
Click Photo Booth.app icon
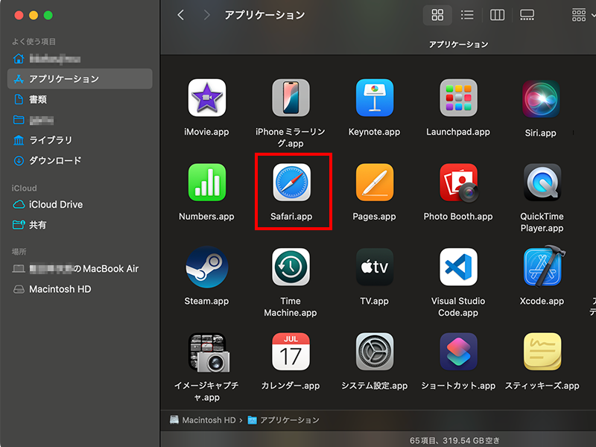click(458, 183)
